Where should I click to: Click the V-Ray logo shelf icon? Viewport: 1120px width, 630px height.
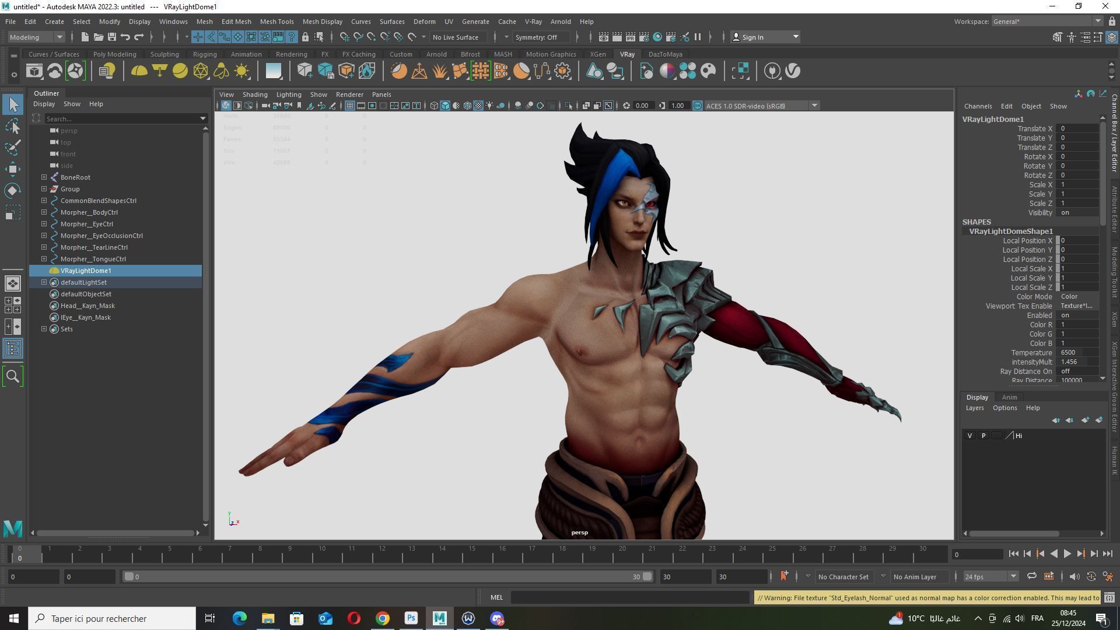(x=793, y=71)
